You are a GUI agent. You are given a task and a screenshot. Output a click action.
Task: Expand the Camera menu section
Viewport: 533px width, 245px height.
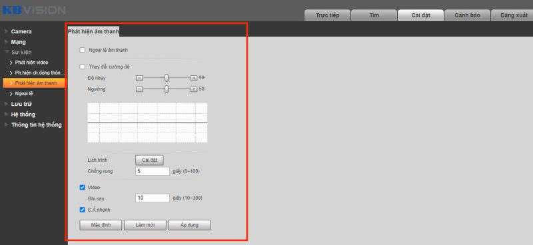(21, 31)
